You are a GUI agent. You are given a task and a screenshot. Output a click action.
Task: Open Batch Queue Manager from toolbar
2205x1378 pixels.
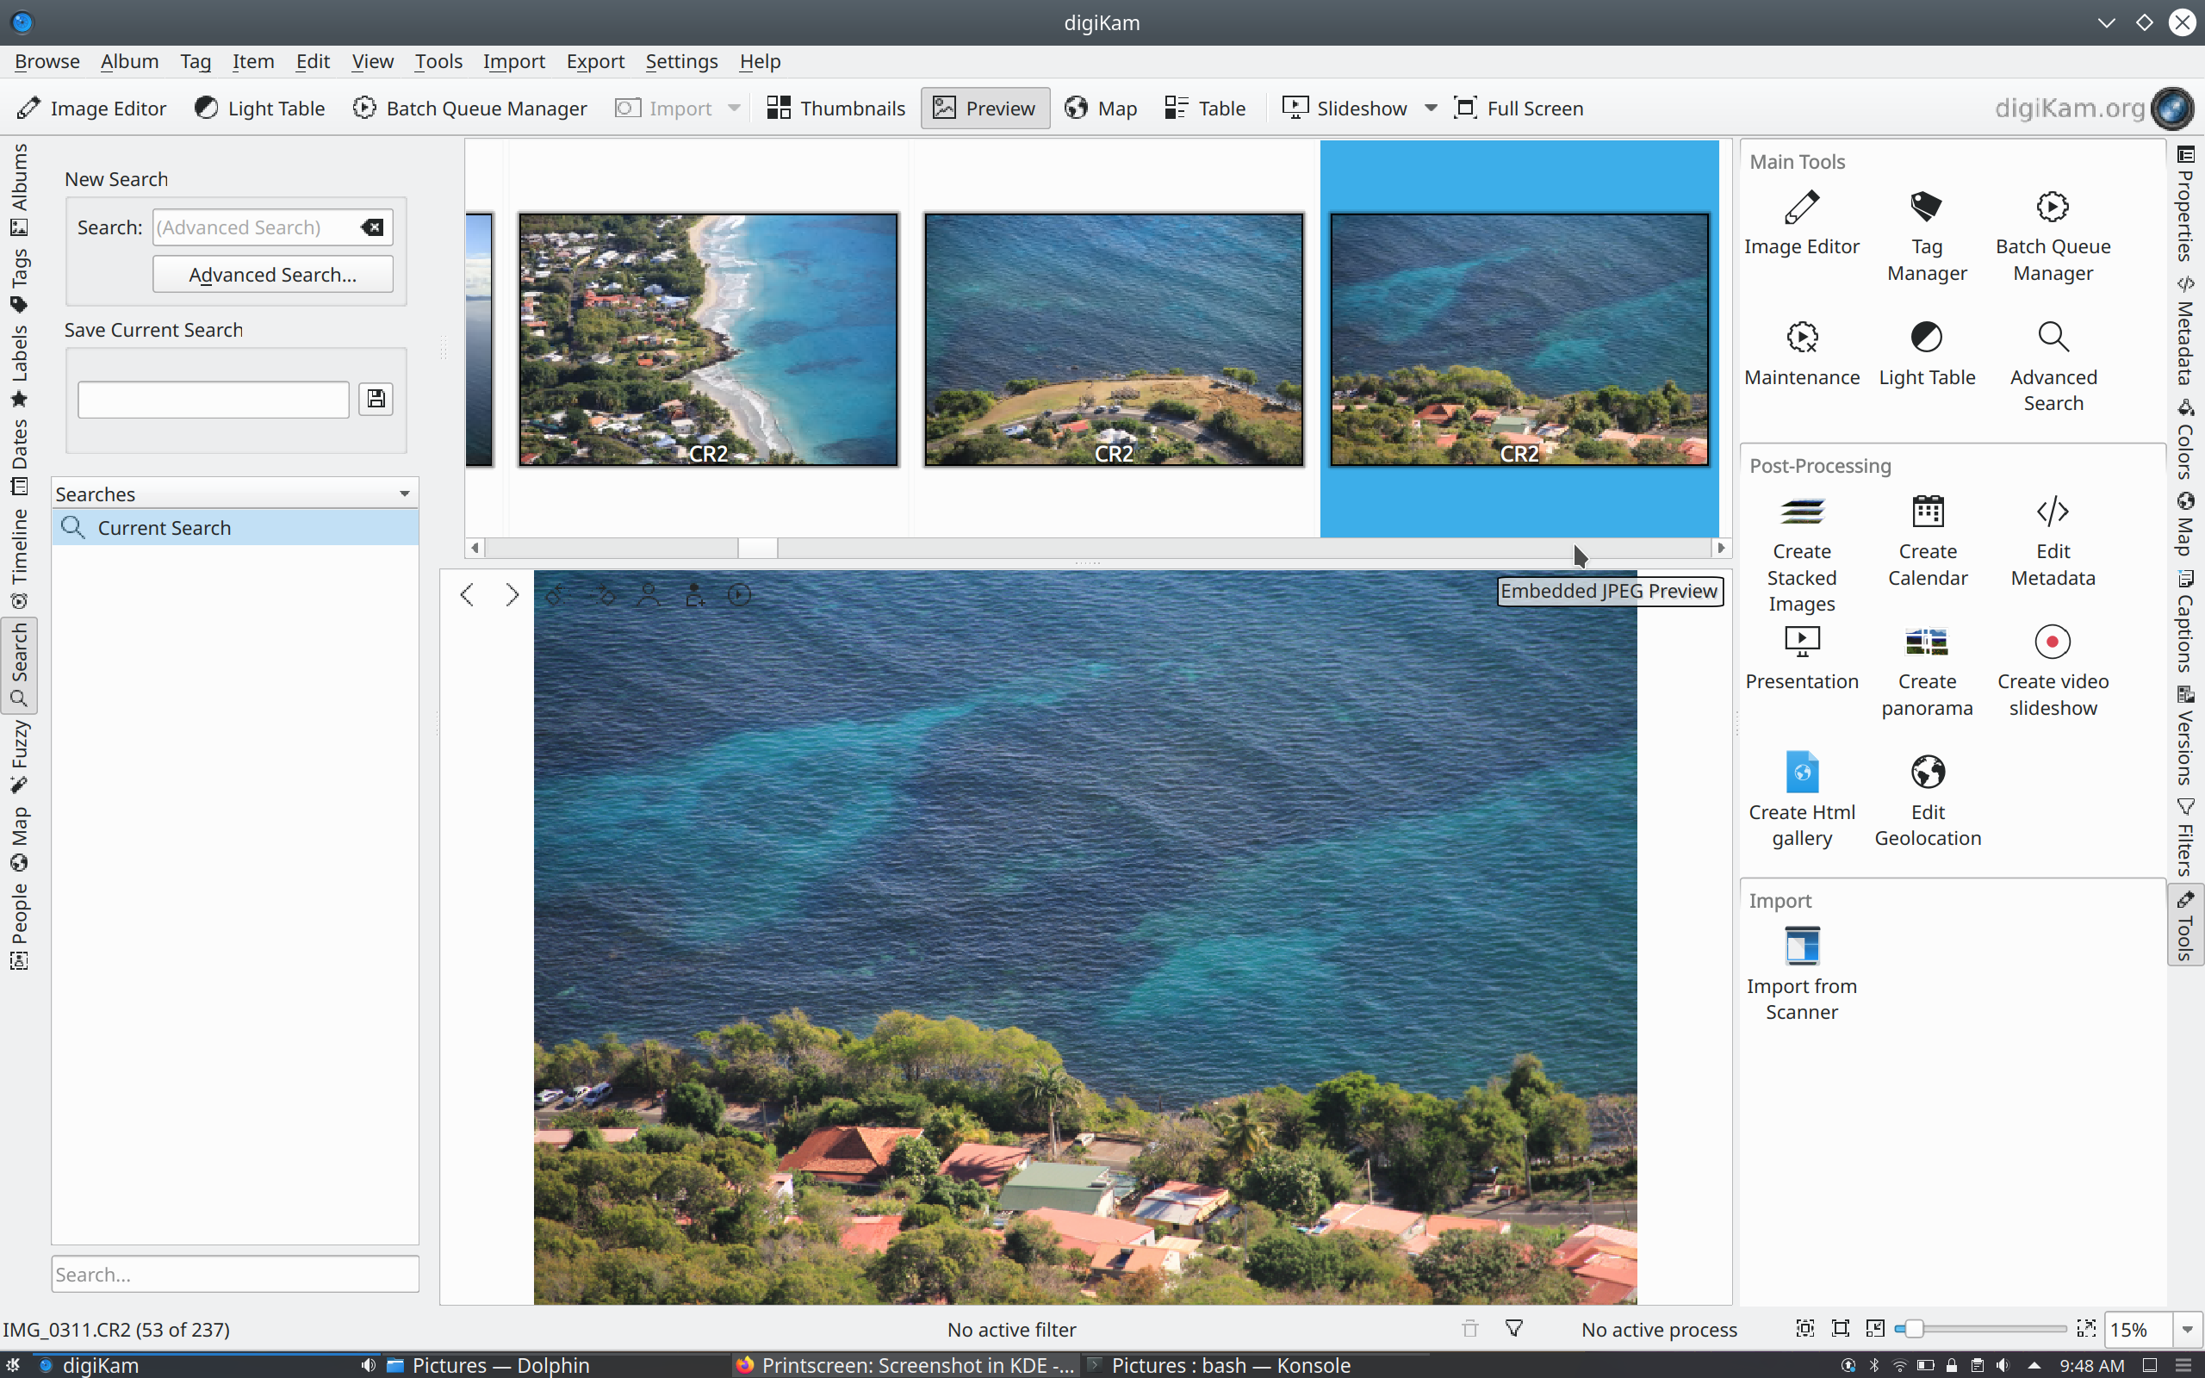(470, 109)
